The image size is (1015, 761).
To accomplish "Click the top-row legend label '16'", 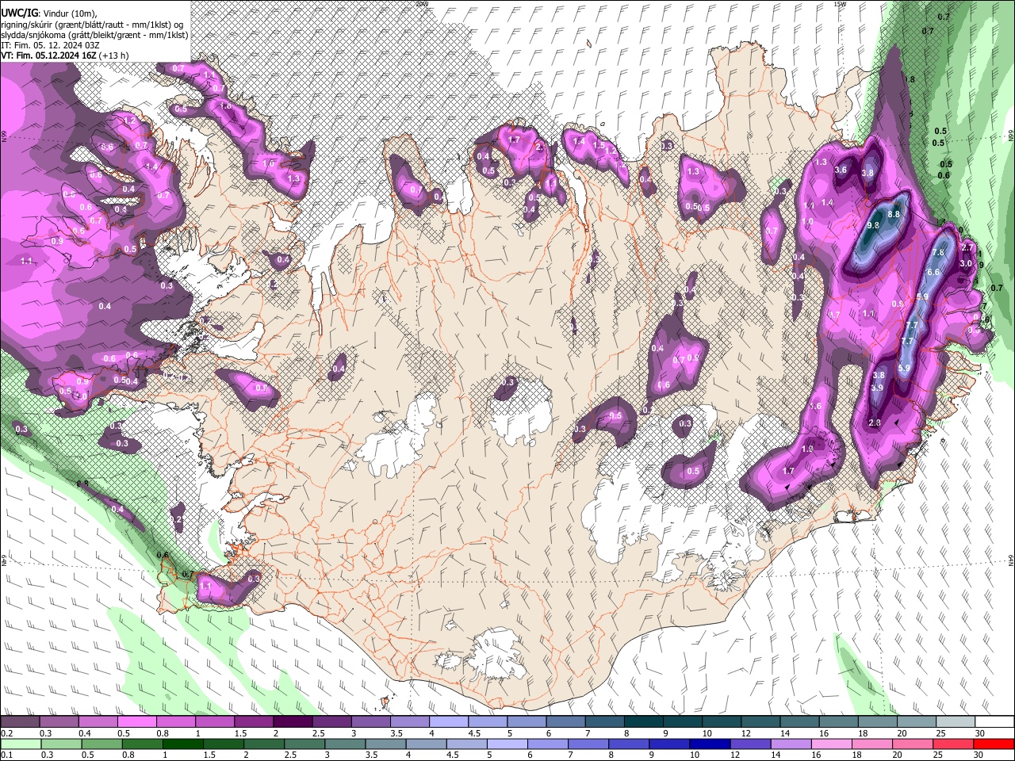I will [x=825, y=733].
